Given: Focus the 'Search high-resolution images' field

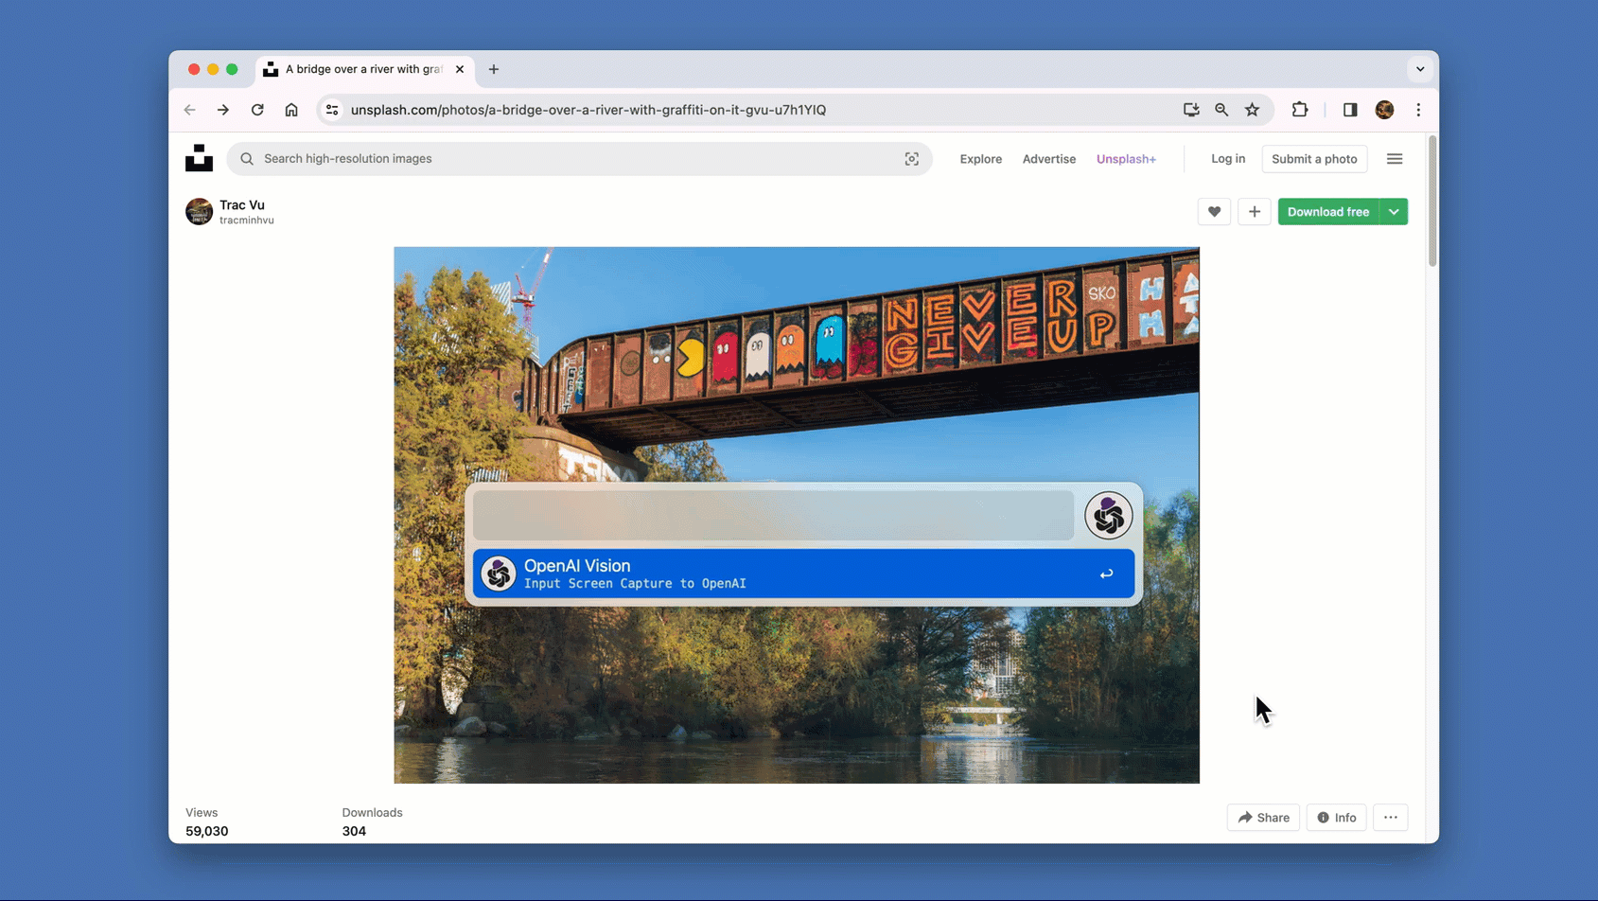Looking at the screenshot, I should coord(579,159).
